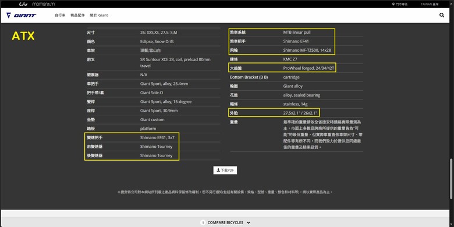Screen dimensions: 454x227
Task: Select the text platform
Action: [148, 129]
